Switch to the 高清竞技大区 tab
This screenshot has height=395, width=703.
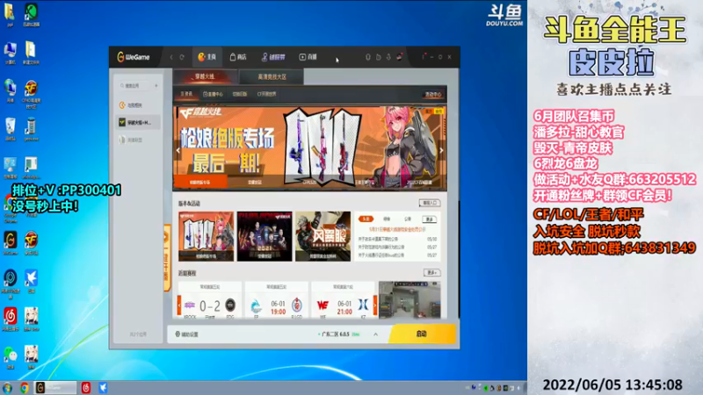272,77
